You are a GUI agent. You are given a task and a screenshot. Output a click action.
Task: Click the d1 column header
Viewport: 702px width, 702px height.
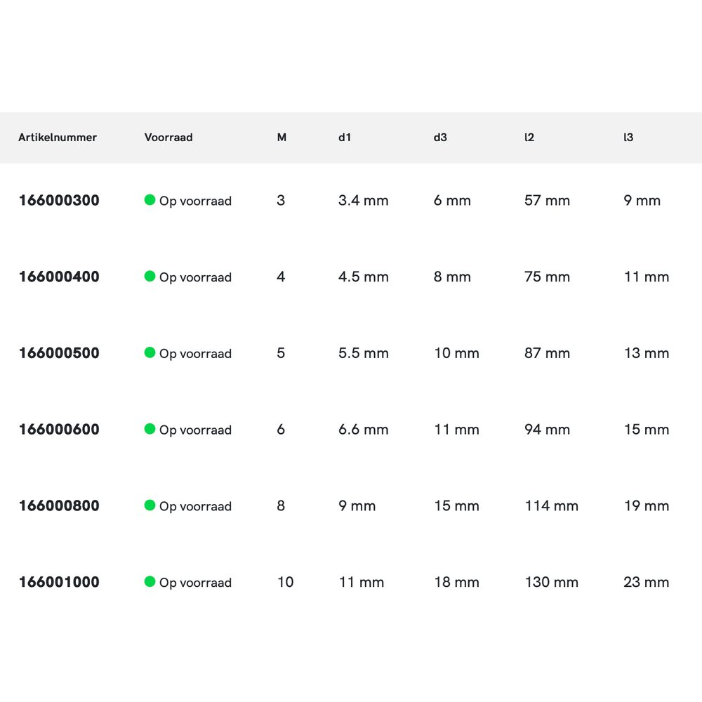[345, 138]
